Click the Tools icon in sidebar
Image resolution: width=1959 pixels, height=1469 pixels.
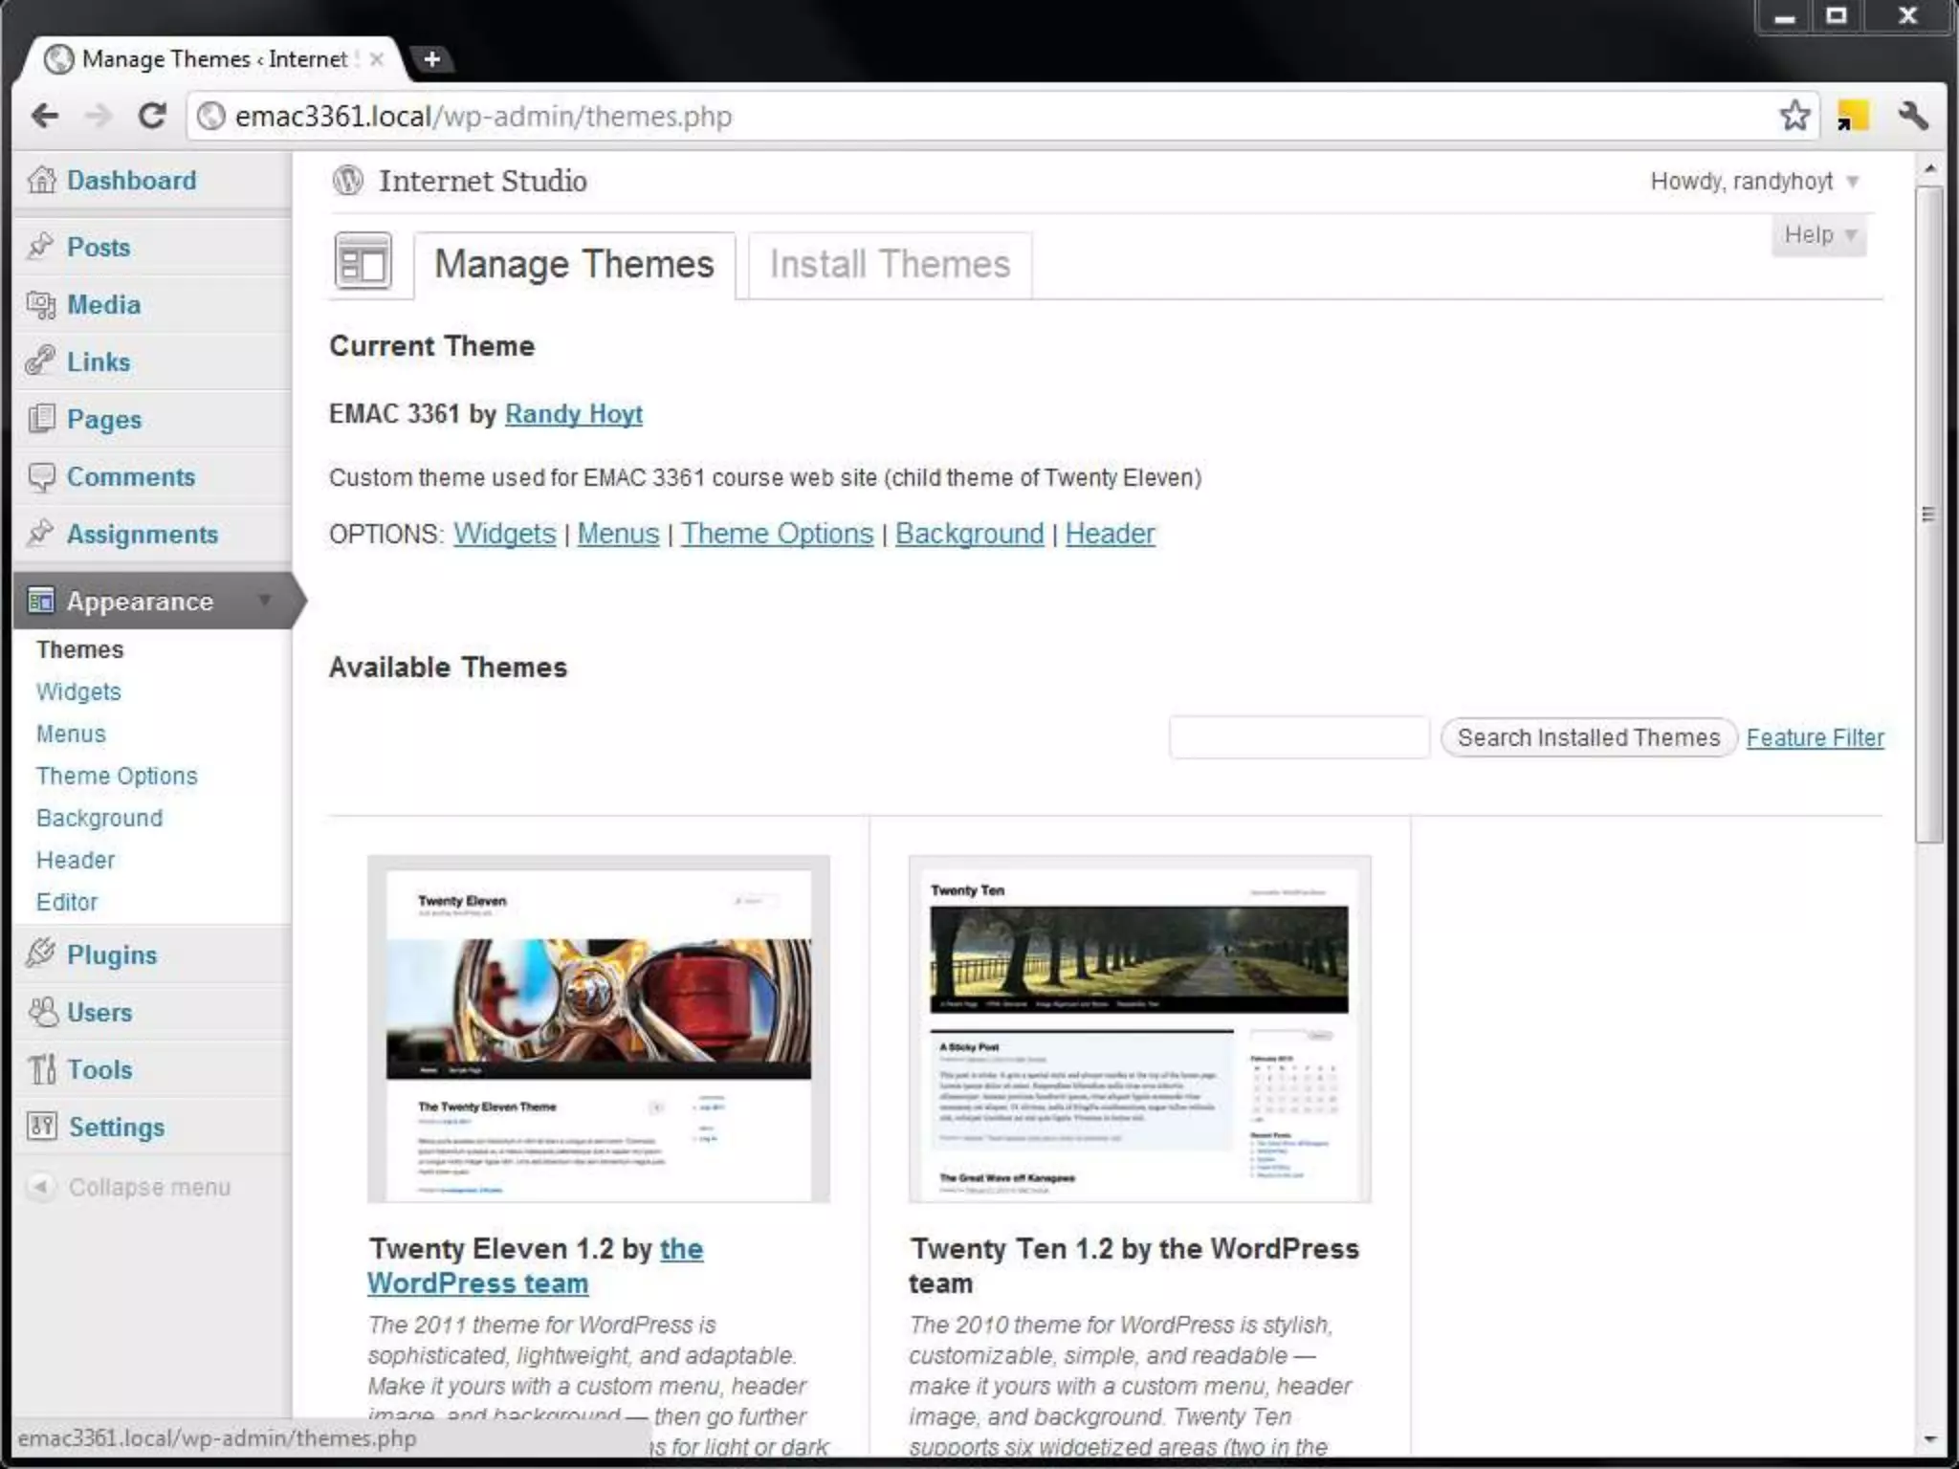[41, 1069]
